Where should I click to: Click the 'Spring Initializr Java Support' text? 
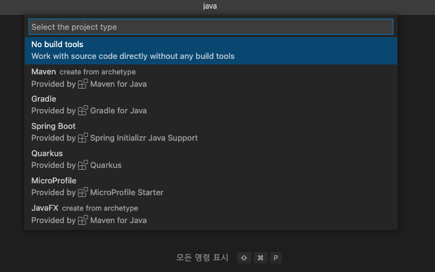(x=144, y=138)
